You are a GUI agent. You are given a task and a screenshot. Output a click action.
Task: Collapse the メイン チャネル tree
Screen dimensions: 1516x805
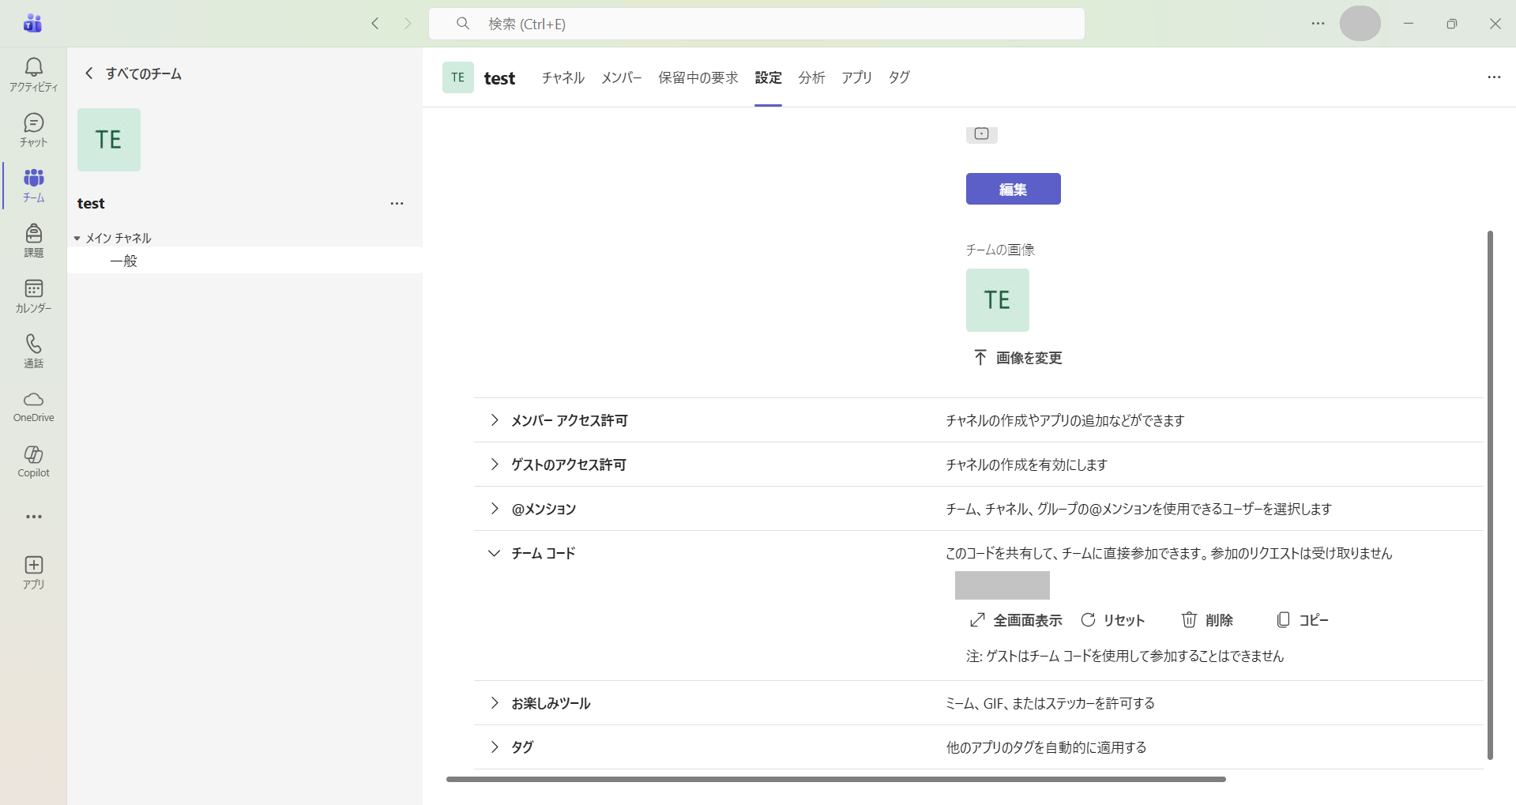click(77, 238)
